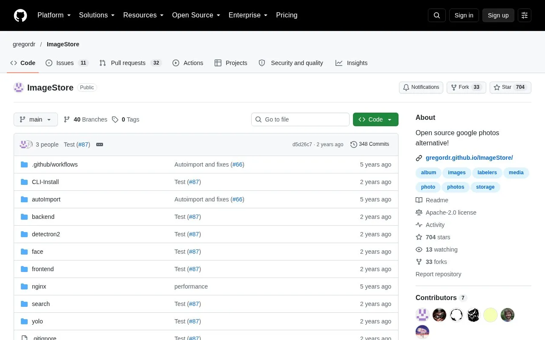Click the Report repository link
Screen dimensions: 545x340
(438, 274)
